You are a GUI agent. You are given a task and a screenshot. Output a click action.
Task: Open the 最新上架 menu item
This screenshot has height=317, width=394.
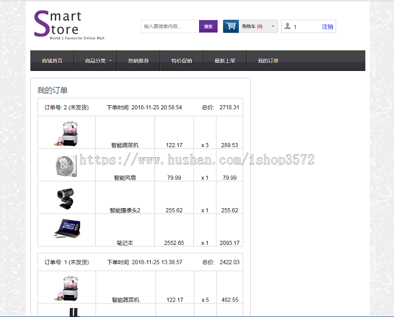pos(225,60)
